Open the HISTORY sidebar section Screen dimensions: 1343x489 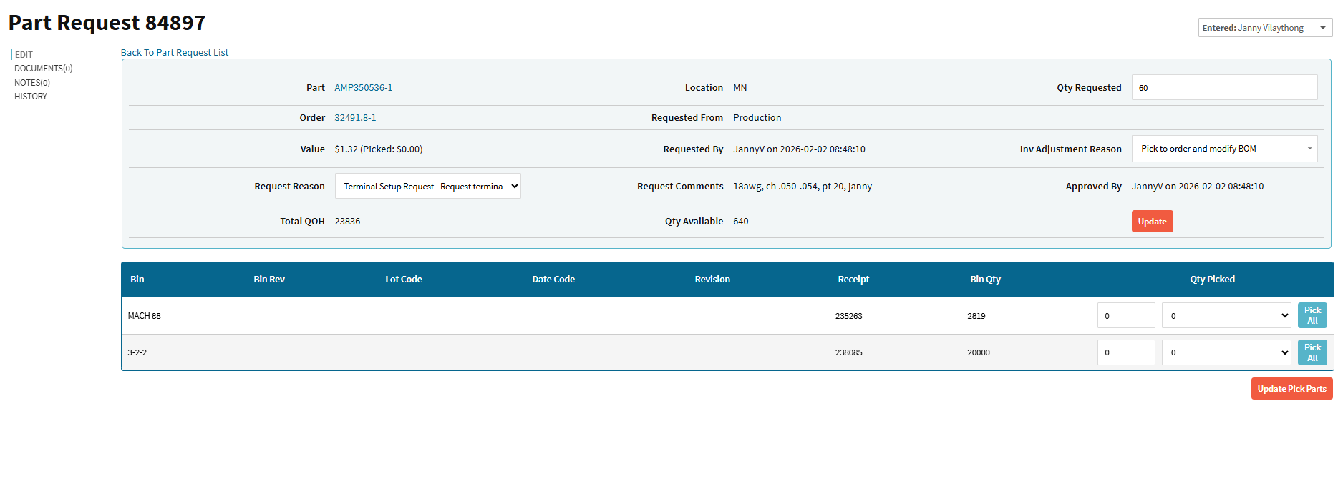point(31,97)
